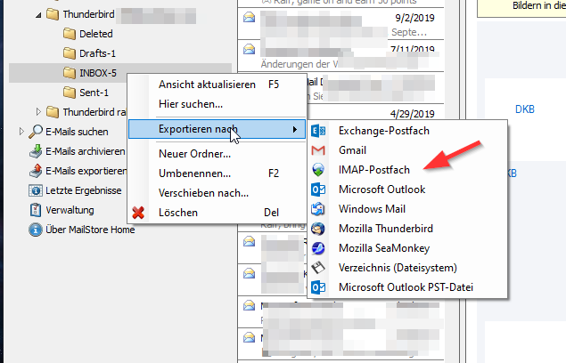566x363 pixels.
Task: Select Neuer Ordner... menu entry
Action: [217, 154]
